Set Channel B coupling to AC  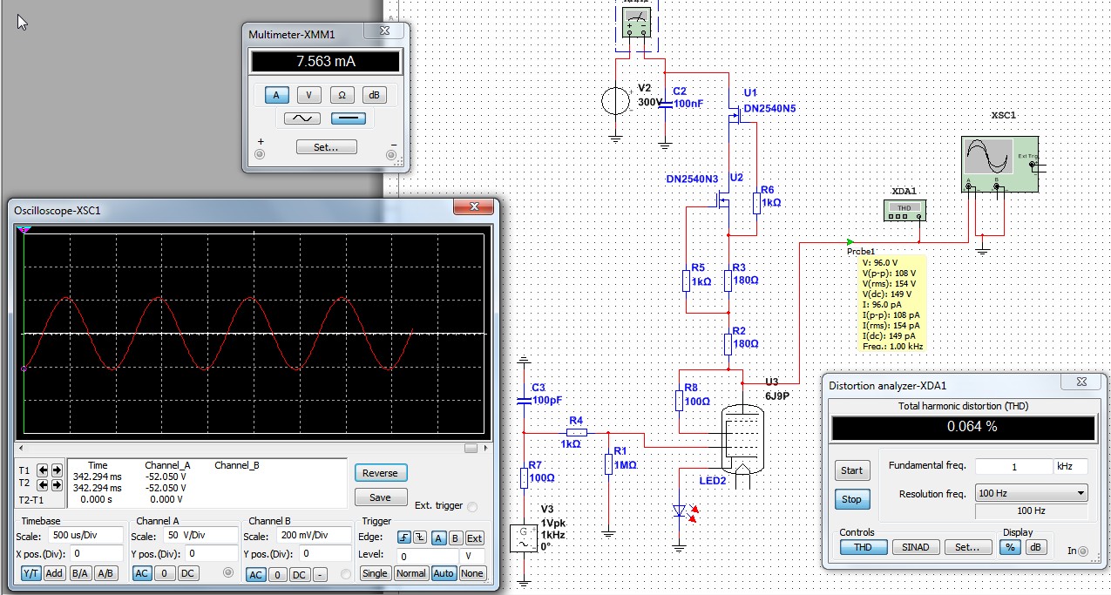coord(255,575)
